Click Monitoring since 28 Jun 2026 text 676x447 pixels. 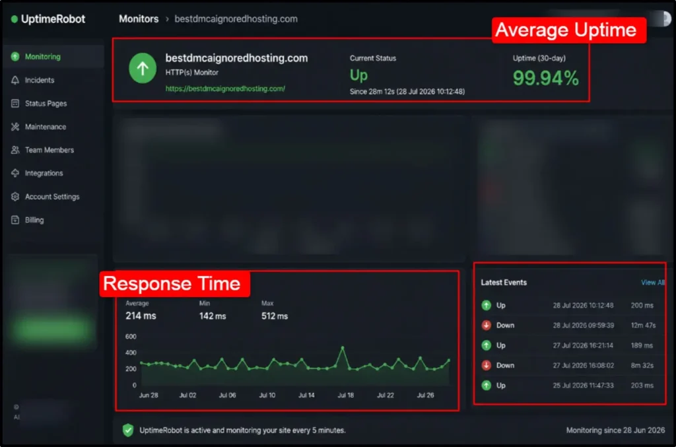click(x=615, y=430)
